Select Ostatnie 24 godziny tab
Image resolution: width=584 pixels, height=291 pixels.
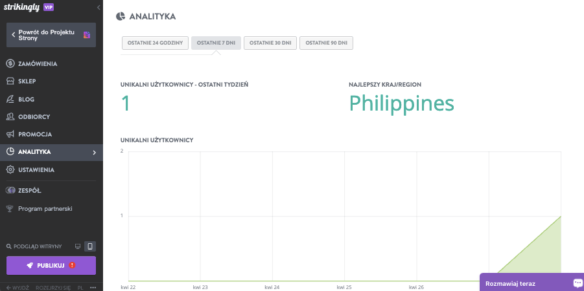[x=156, y=43]
